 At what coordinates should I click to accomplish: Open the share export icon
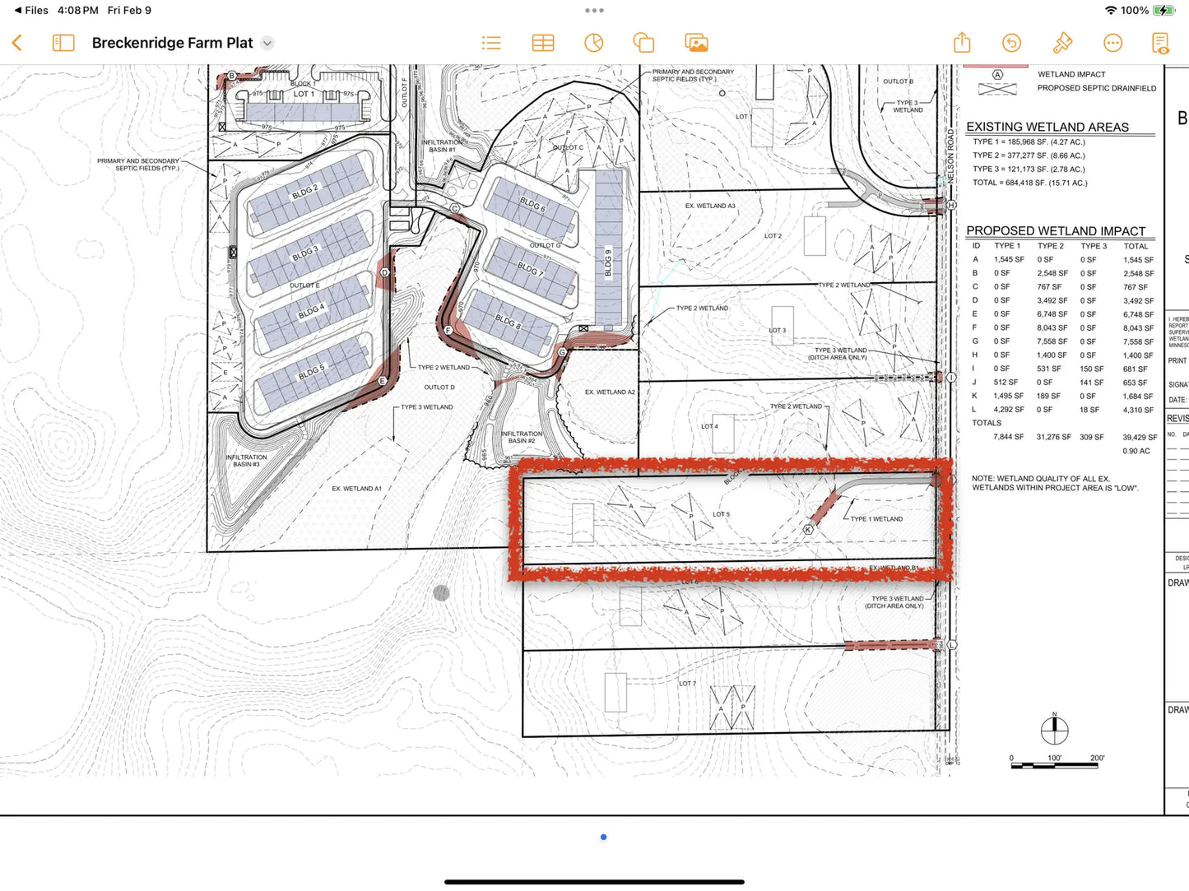962,43
